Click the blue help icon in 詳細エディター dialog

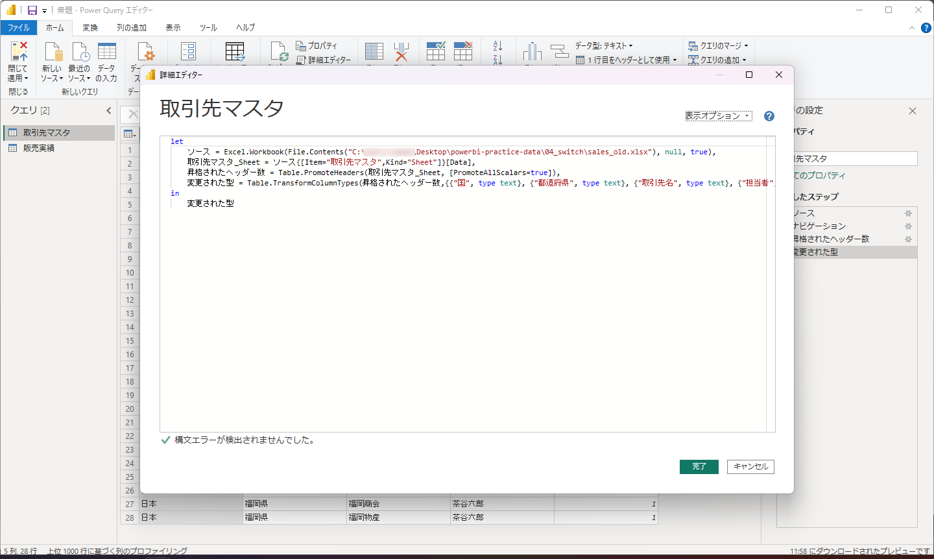[769, 116]
